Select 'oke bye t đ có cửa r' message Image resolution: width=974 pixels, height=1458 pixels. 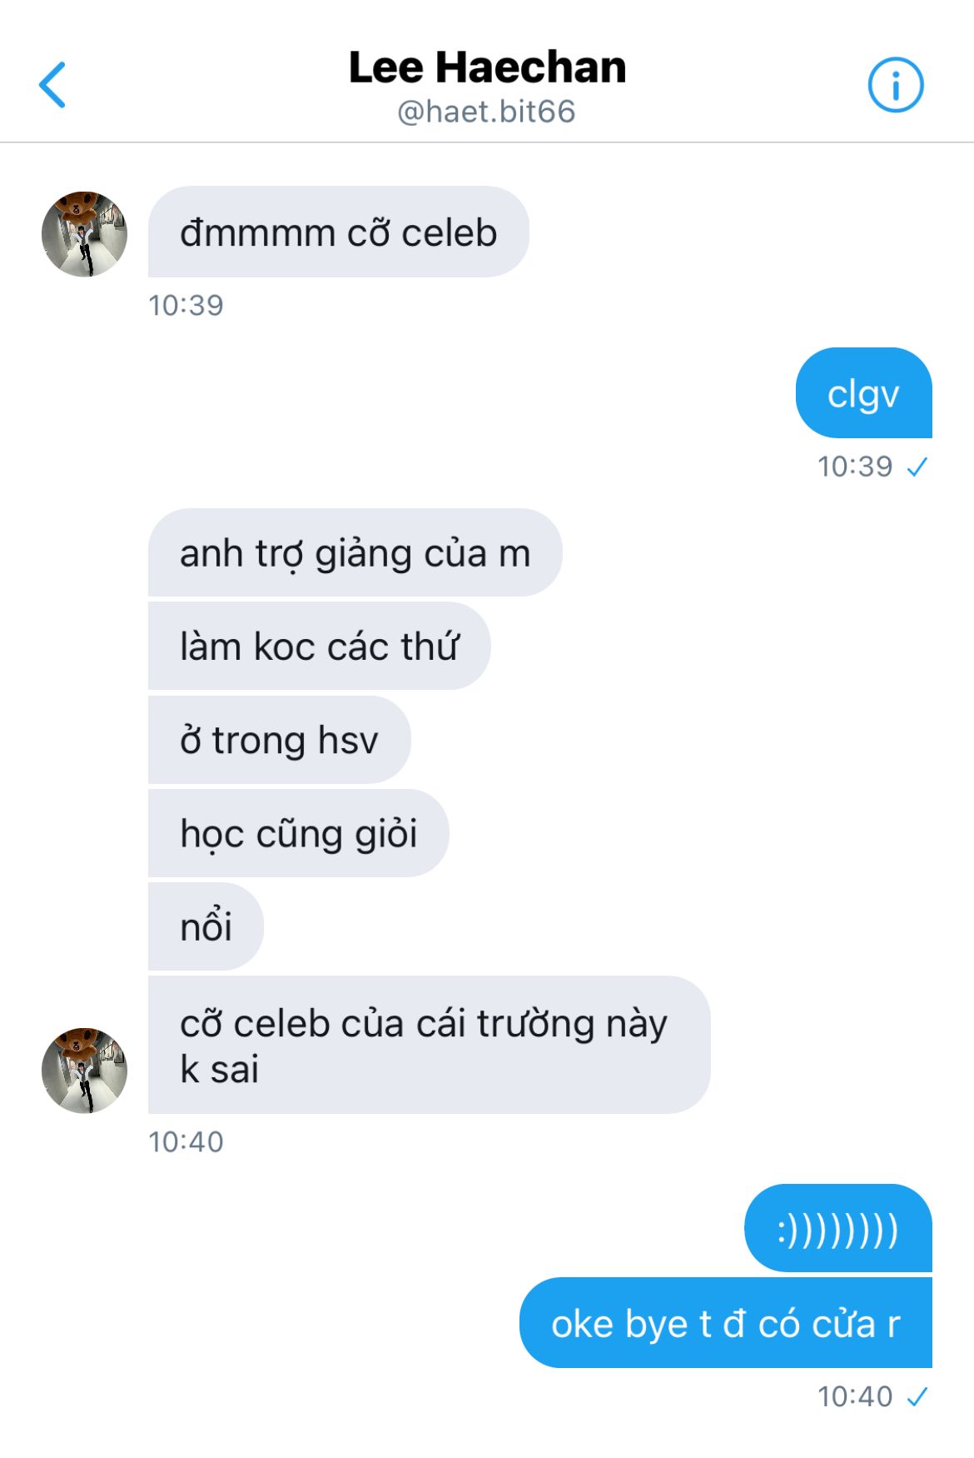point(725,1322)
